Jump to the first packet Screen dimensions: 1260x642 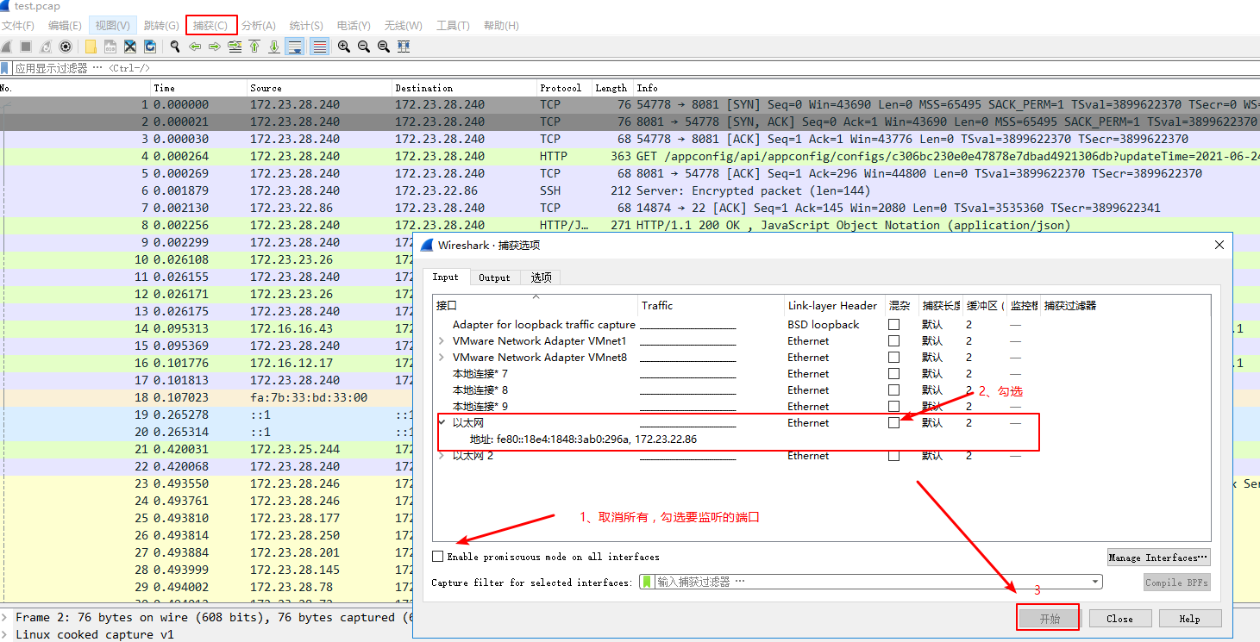[x=254, y=47]
